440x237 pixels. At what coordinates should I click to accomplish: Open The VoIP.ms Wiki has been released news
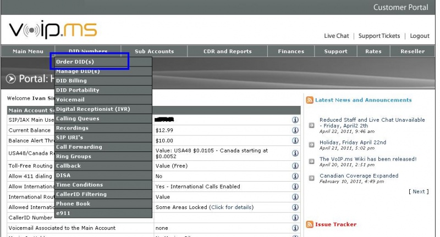[x=368, y=159]
